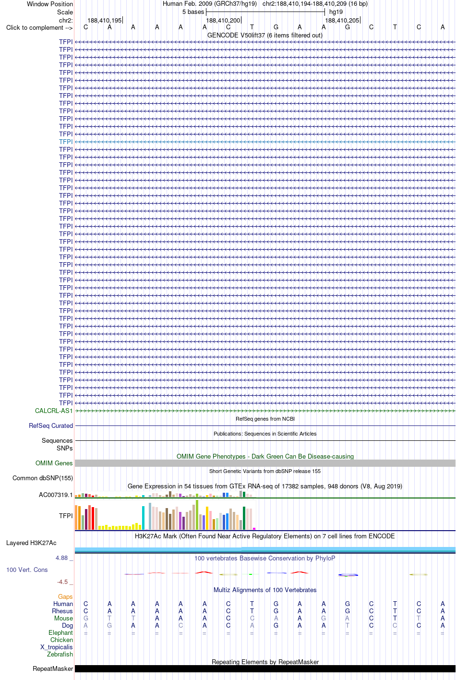The width and height of the screenshot is (456, 680).
Task: Click the gray OMIM Genes bar
Action: [x=265, y=463]
